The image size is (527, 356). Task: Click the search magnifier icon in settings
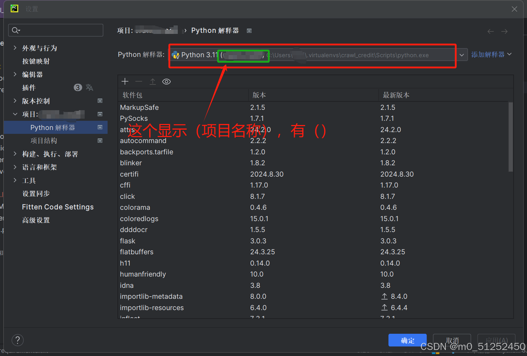(x=16, y=30)
